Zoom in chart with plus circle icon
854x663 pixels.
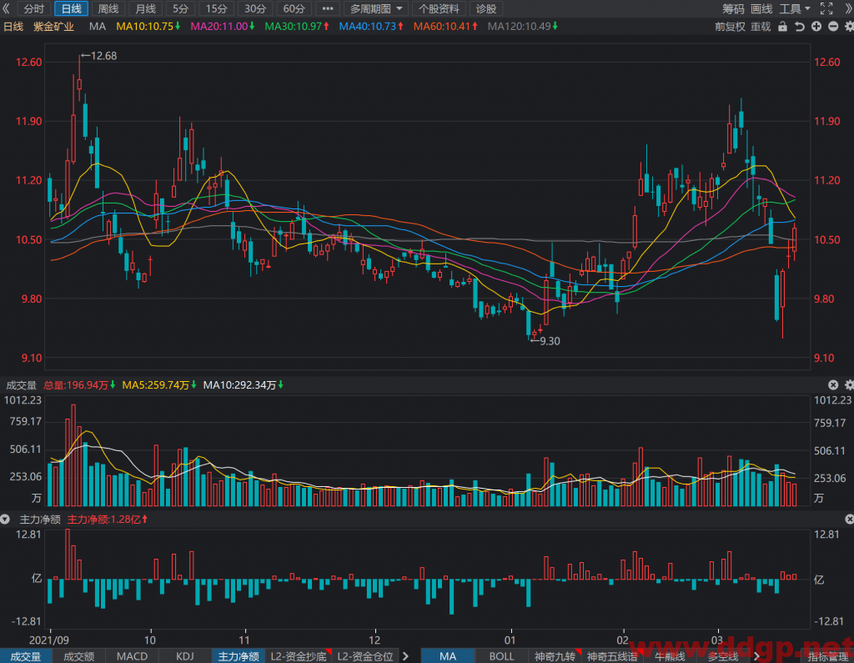tap(816, 26)
